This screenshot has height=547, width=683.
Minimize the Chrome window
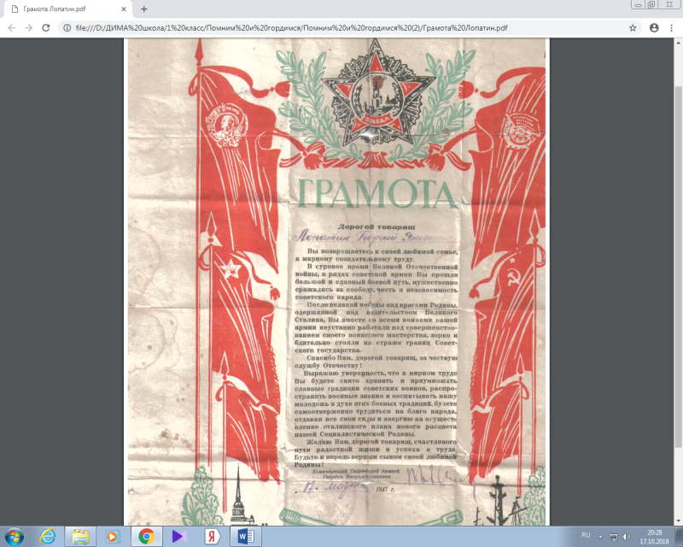click(638, 5)
